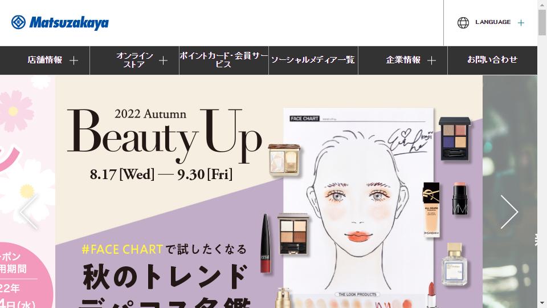Click plus icon next to LANGUAGE

(521, 23)
